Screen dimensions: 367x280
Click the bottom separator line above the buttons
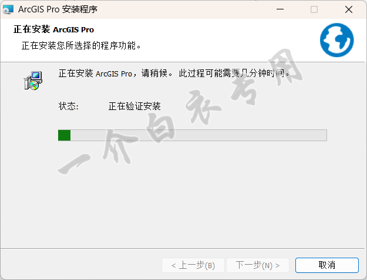point(183,248)
